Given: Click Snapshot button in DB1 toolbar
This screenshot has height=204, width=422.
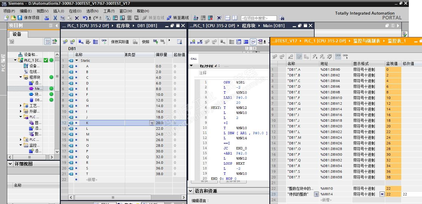Looking at the screenshot, I should pos(145,42).
